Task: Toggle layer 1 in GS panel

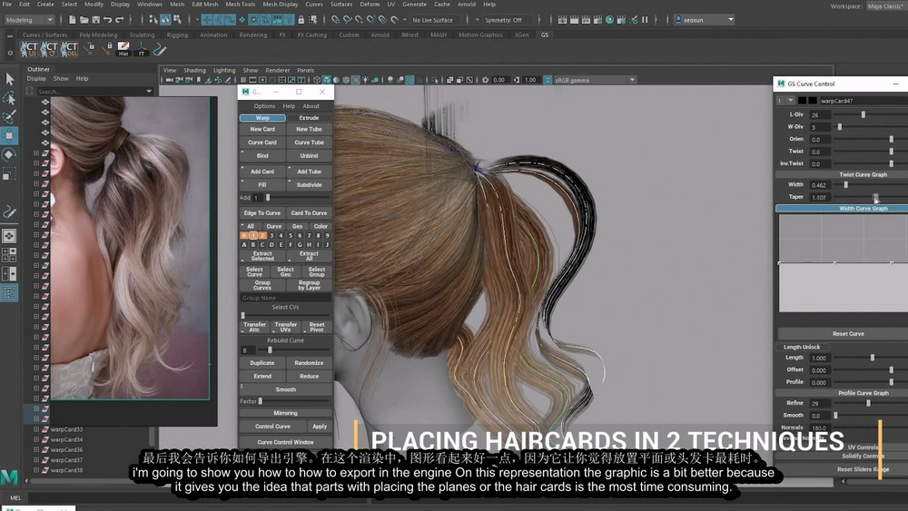Action: (x=253, y=236)
